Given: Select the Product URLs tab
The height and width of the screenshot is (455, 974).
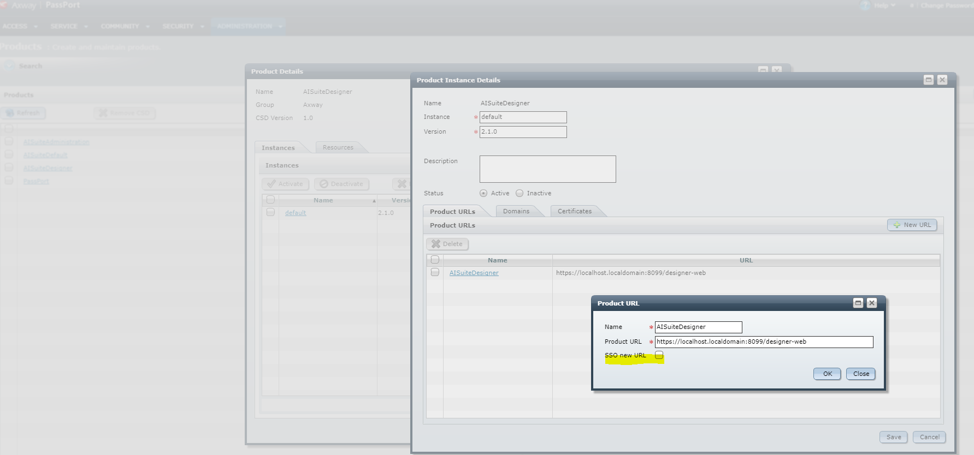Looking at the screenshot, I should point(452,212).
